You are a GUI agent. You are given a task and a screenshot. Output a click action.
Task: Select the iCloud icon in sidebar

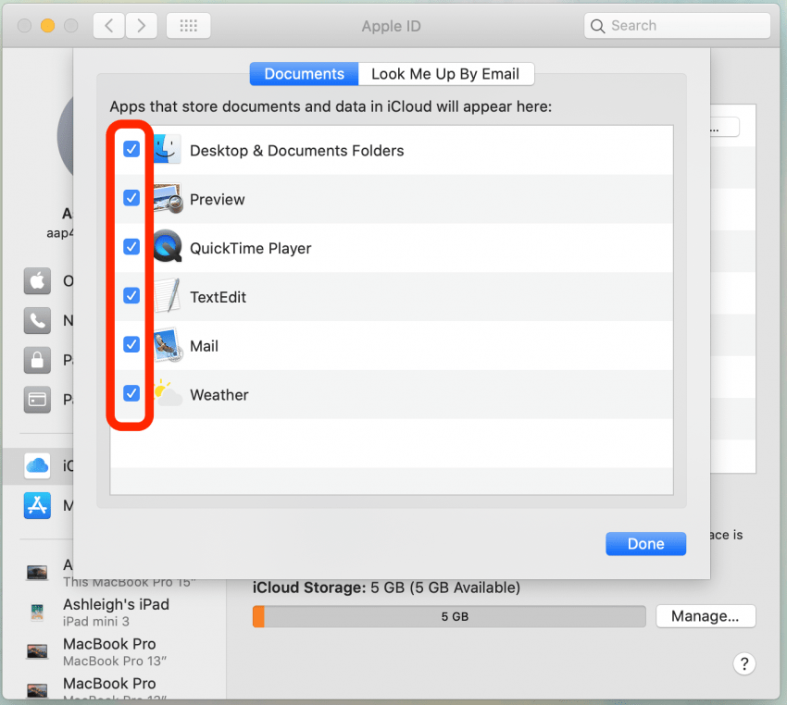(x=37, y=465)
